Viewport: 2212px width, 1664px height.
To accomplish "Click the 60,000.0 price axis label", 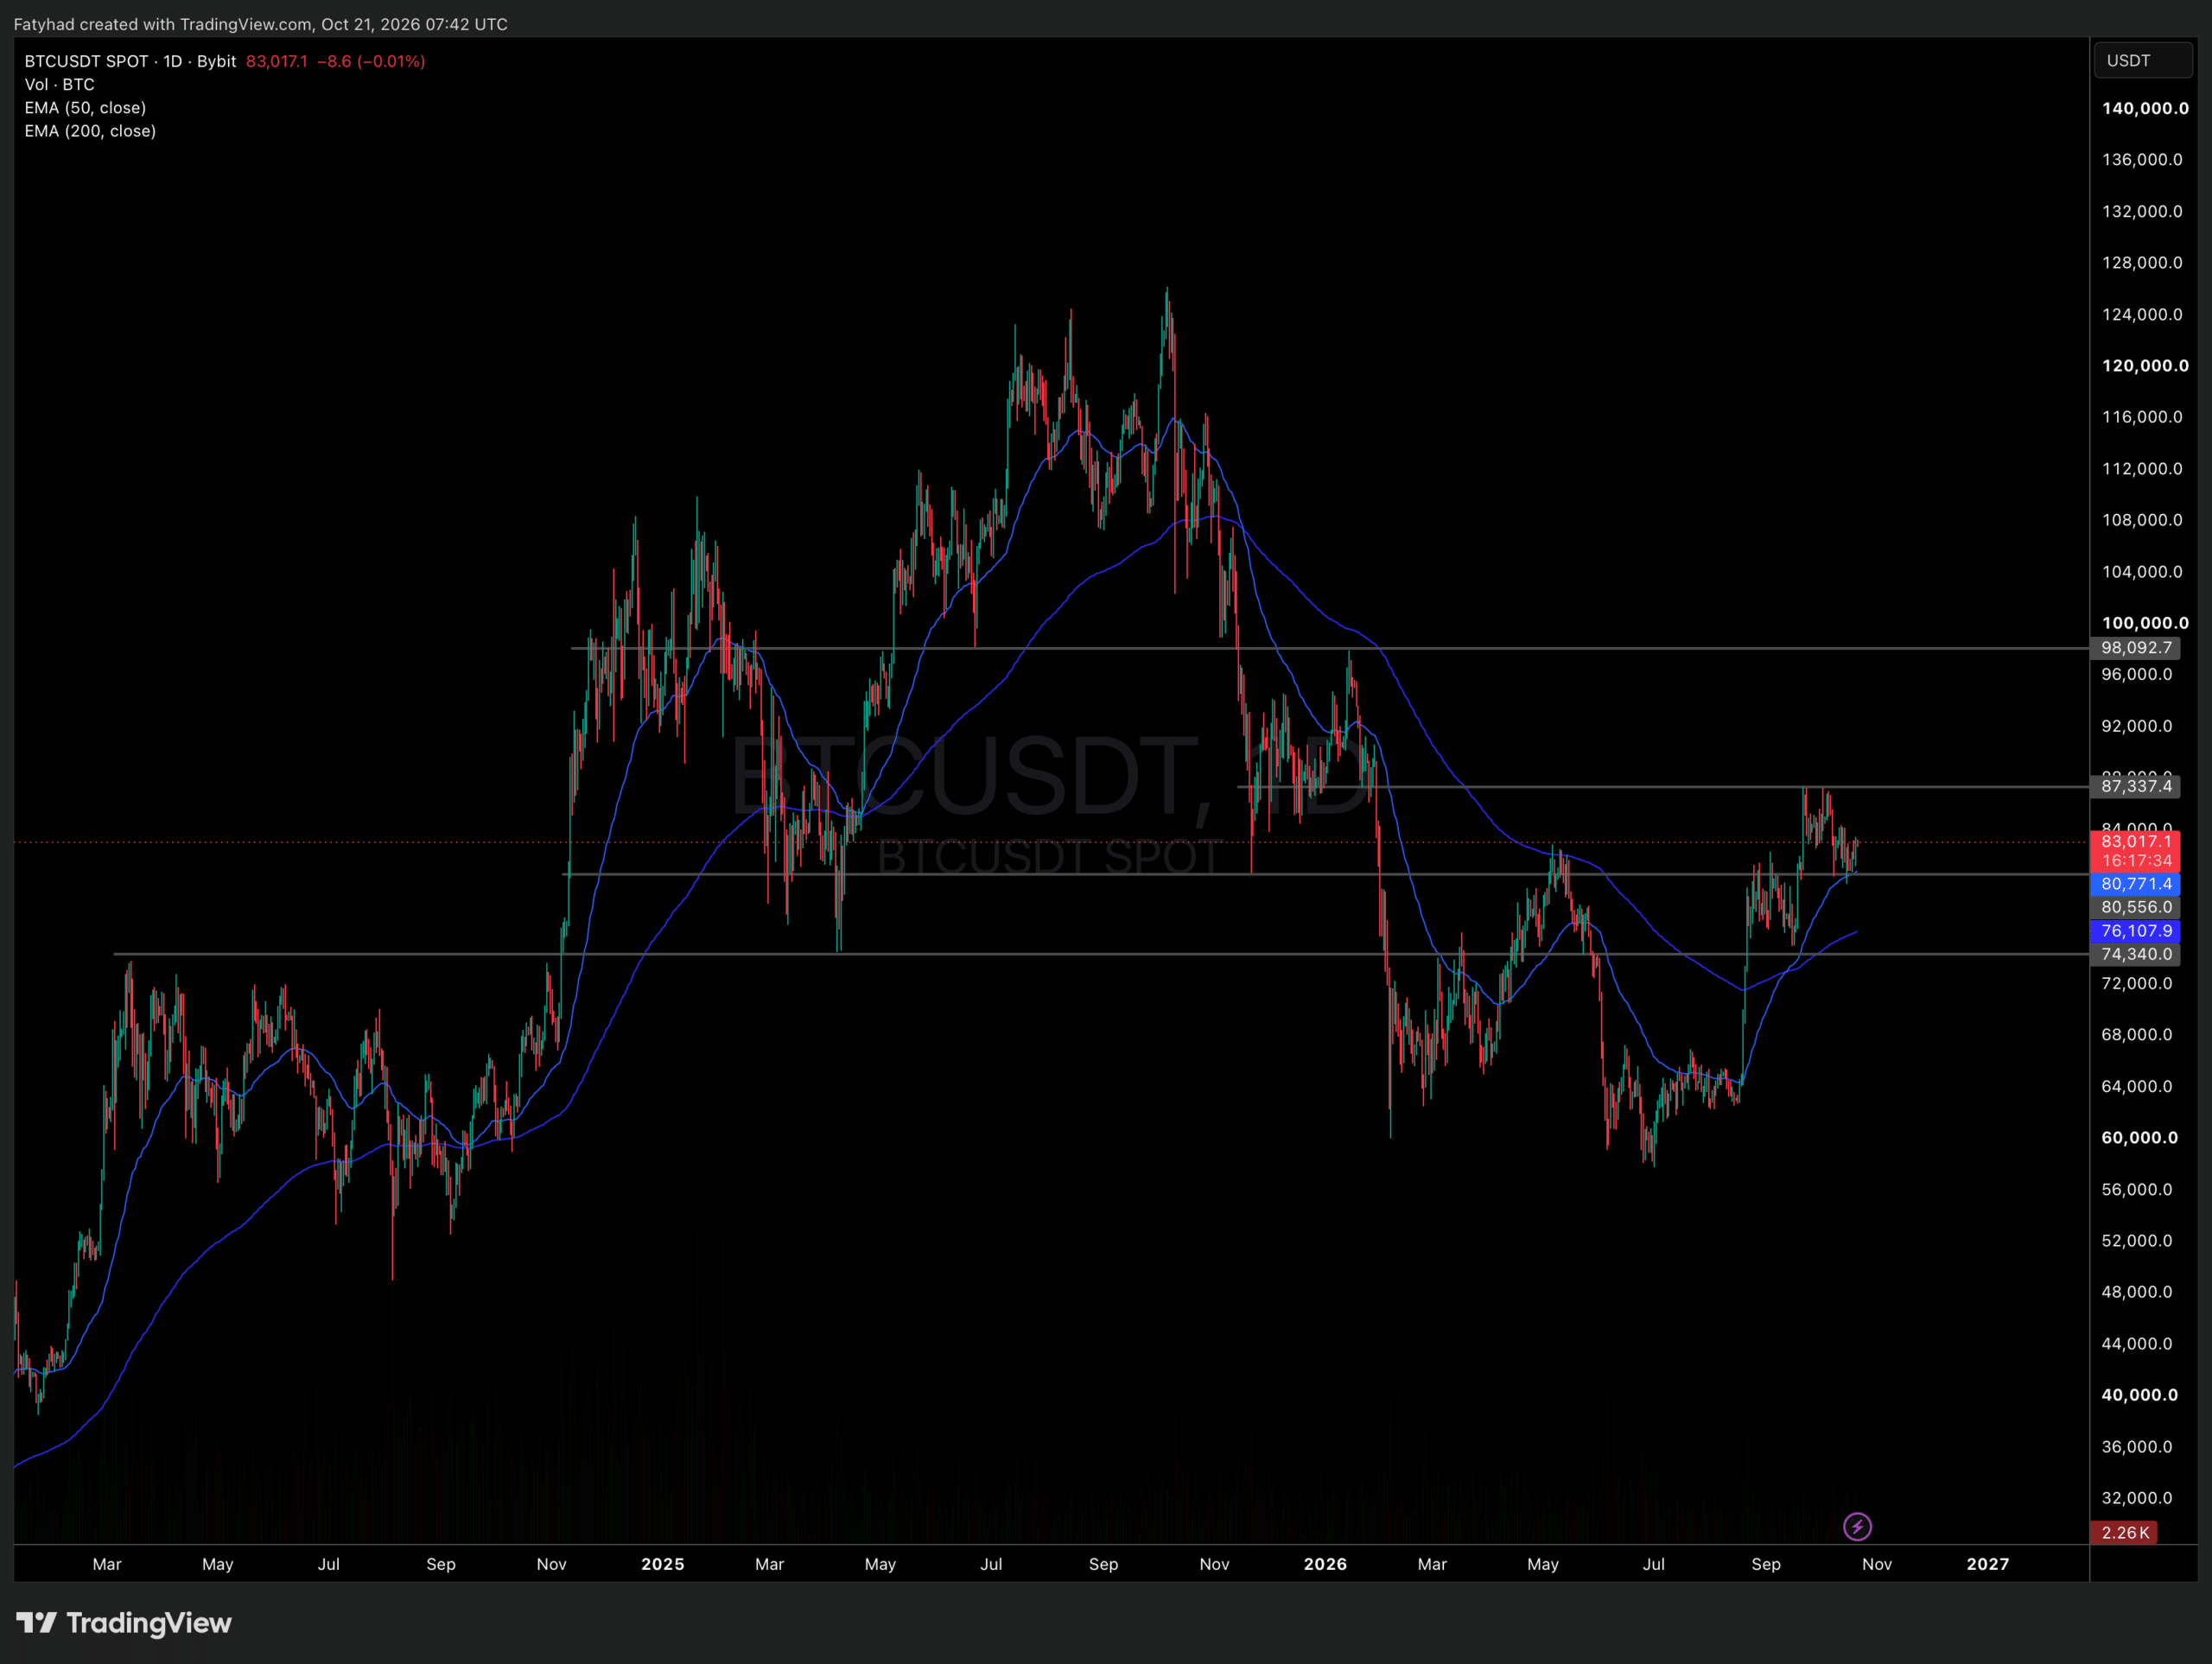I will pyautogui.click(x=2139, y=1138).
